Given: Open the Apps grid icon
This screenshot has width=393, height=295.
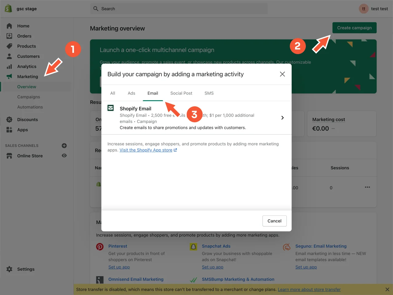Looking at the screenshot, I should coord(9,130).
